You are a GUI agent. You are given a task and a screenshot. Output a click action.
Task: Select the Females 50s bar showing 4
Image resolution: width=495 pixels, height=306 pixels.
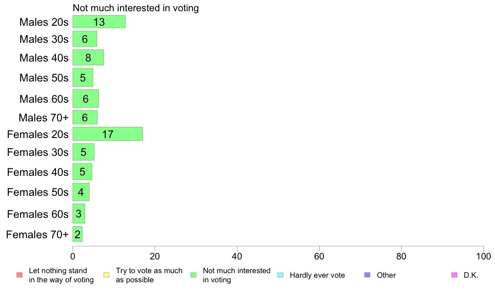click(81, 192)
